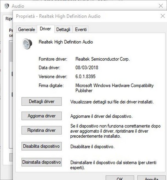
Task: Click the Disinstallare il dispositivo description
Action: click(x=113, y=165)
